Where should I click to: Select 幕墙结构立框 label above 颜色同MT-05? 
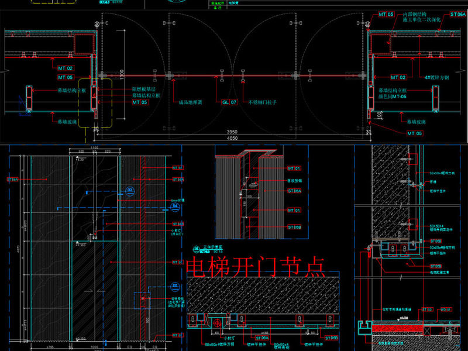pyautogui.click(x=393, y=90)
